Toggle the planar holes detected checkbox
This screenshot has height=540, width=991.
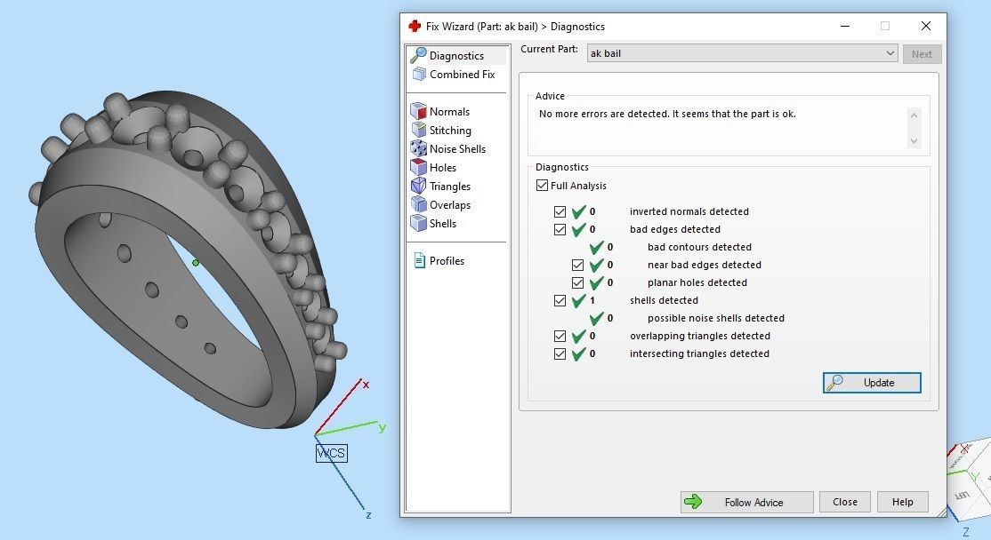pyautogui.click(x=577, y=282)
